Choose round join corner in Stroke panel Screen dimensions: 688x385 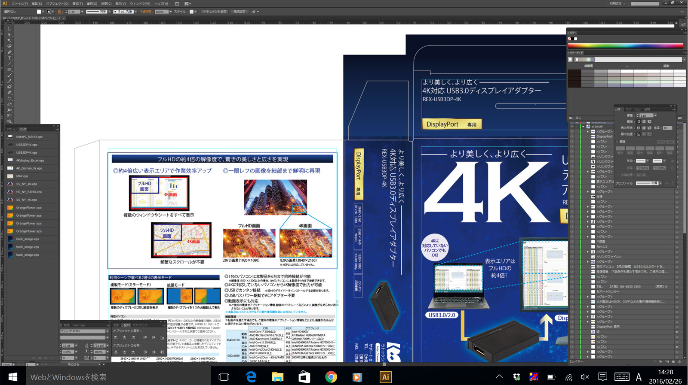pyautogui.click(x=644, y=128)
